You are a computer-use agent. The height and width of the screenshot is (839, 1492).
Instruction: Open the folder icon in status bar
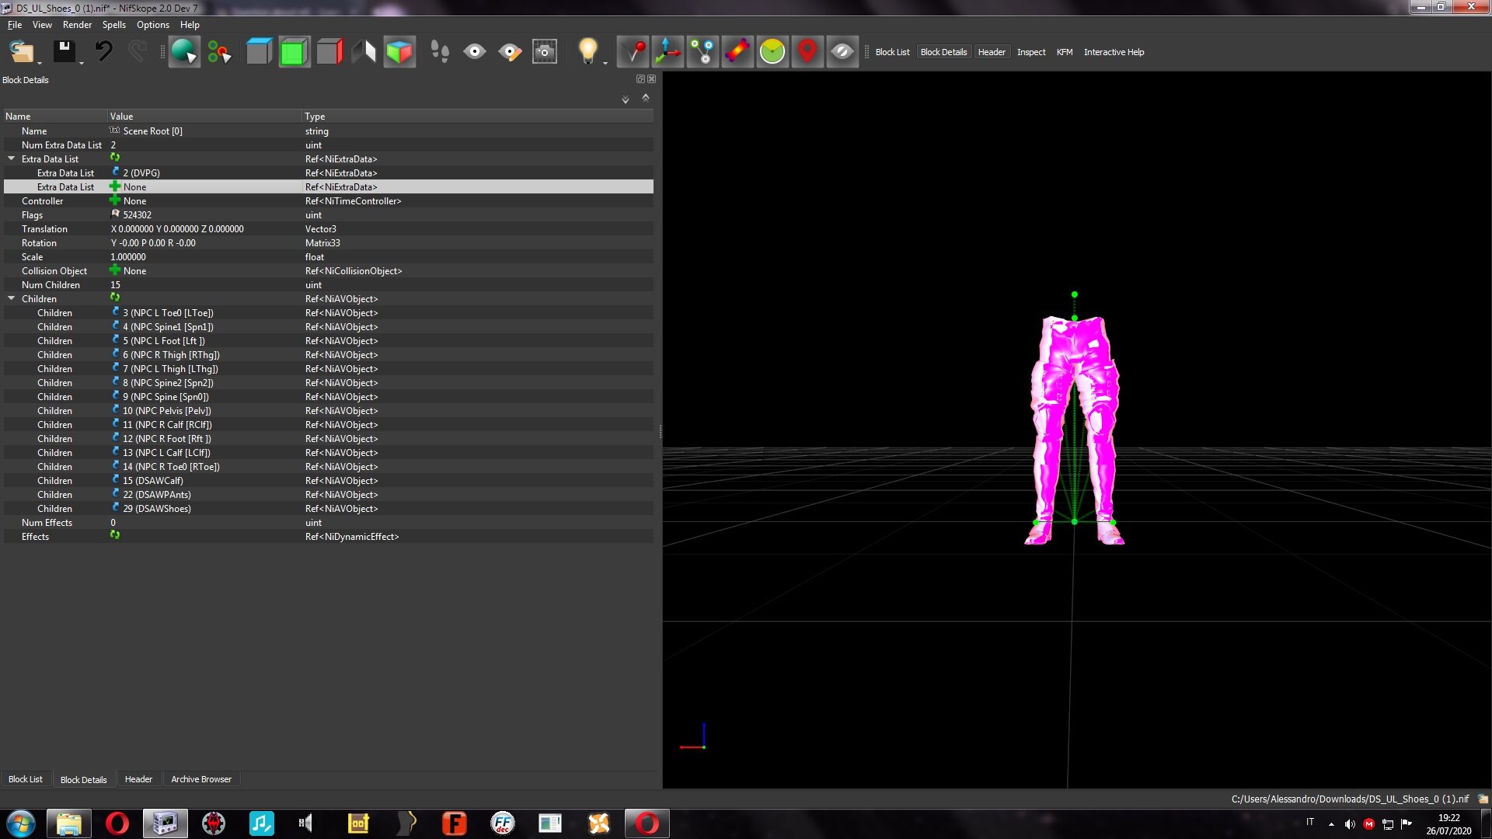[1483, 799]
